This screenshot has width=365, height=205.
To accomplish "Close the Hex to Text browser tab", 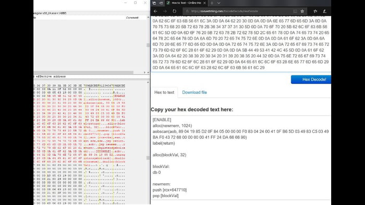I will pos(204,3).
